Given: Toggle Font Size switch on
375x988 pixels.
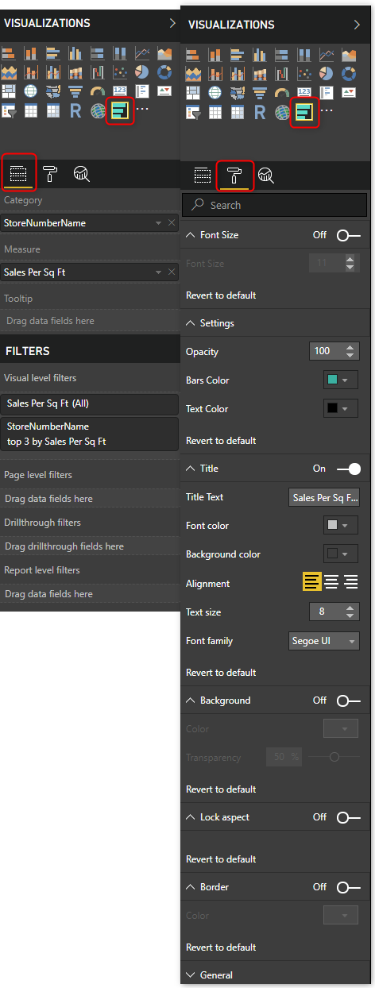Looking at the screenshot, I should (x=348, y=235).
